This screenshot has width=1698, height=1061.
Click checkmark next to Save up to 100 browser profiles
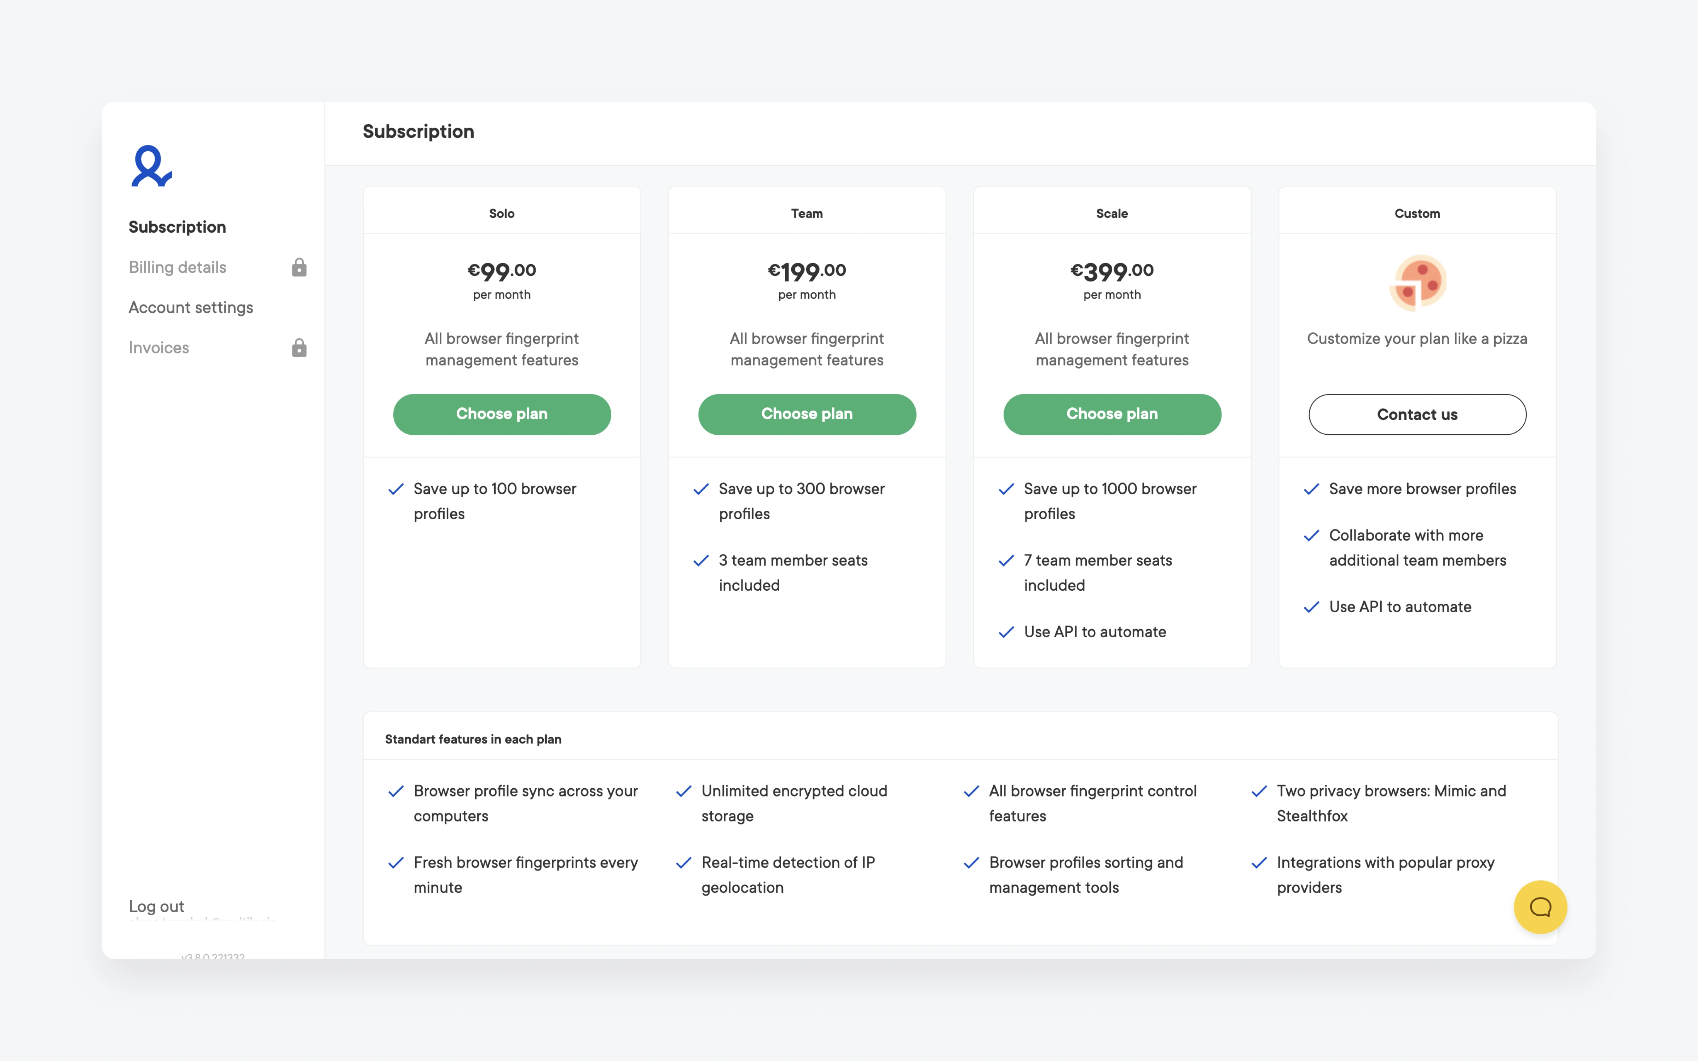396,489
